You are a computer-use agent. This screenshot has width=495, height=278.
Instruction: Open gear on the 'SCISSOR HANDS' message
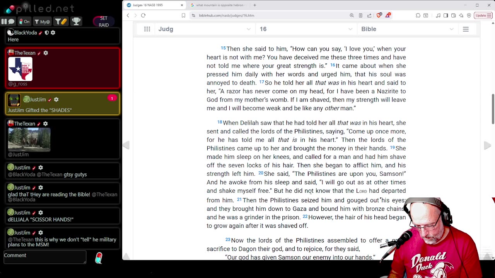(41, 213)
